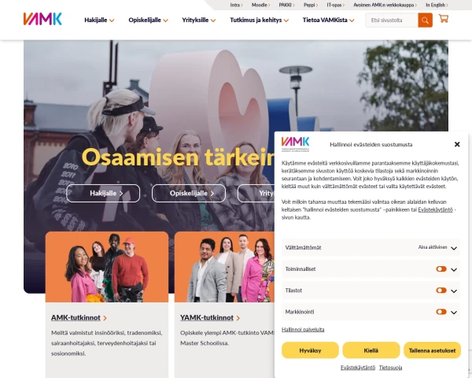Toggle the Markkinointi cookies switch
The image size is (472, 378).
click(x=441, y=312)
